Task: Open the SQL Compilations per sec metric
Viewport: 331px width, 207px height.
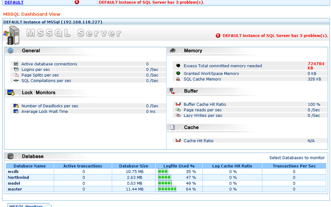Action: pyautogui.click(x=46, y=81)
